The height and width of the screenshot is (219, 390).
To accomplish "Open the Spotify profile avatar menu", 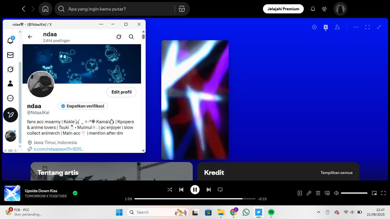I will (340, 9).
